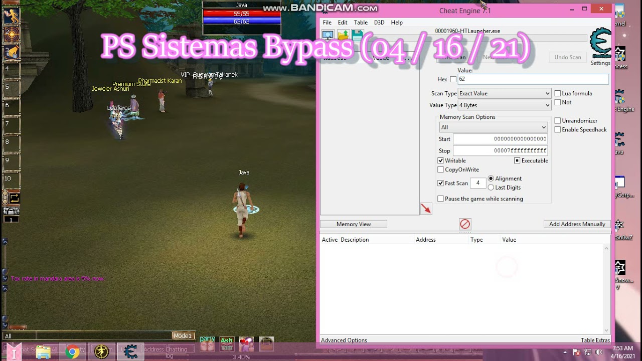Click the Value column header in address list
The height and width of the screenshot is (361, 642).
pos(509,240)
